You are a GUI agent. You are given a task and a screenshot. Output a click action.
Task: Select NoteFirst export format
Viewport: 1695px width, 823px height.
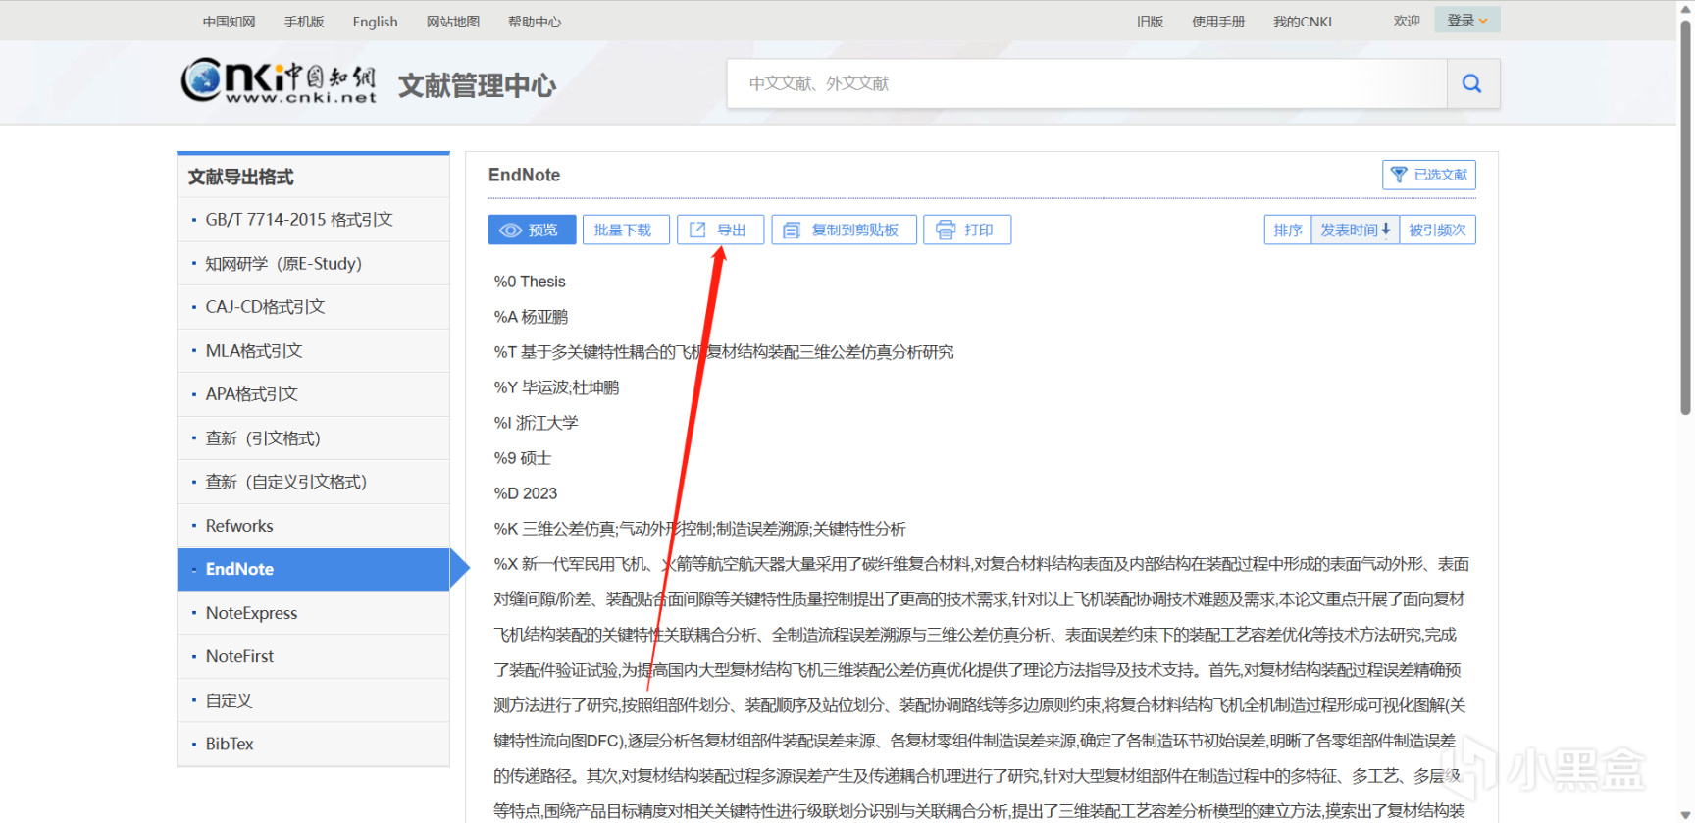pos(314,656)
